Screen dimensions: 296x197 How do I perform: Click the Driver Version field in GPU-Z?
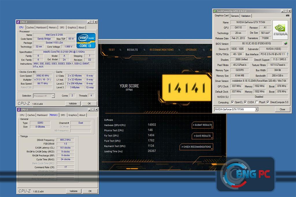[259, 81]
